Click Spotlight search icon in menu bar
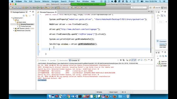The width and height of the screenshot is (177, 99). click(160, 1)
